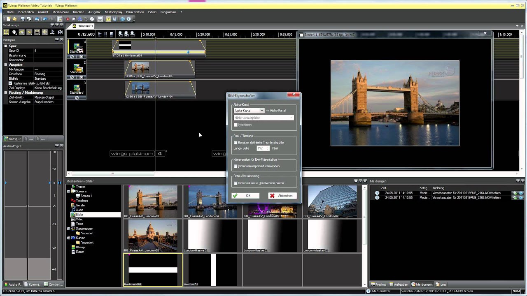Collapse the Ausgabe property group

click(x=6, y=65)
